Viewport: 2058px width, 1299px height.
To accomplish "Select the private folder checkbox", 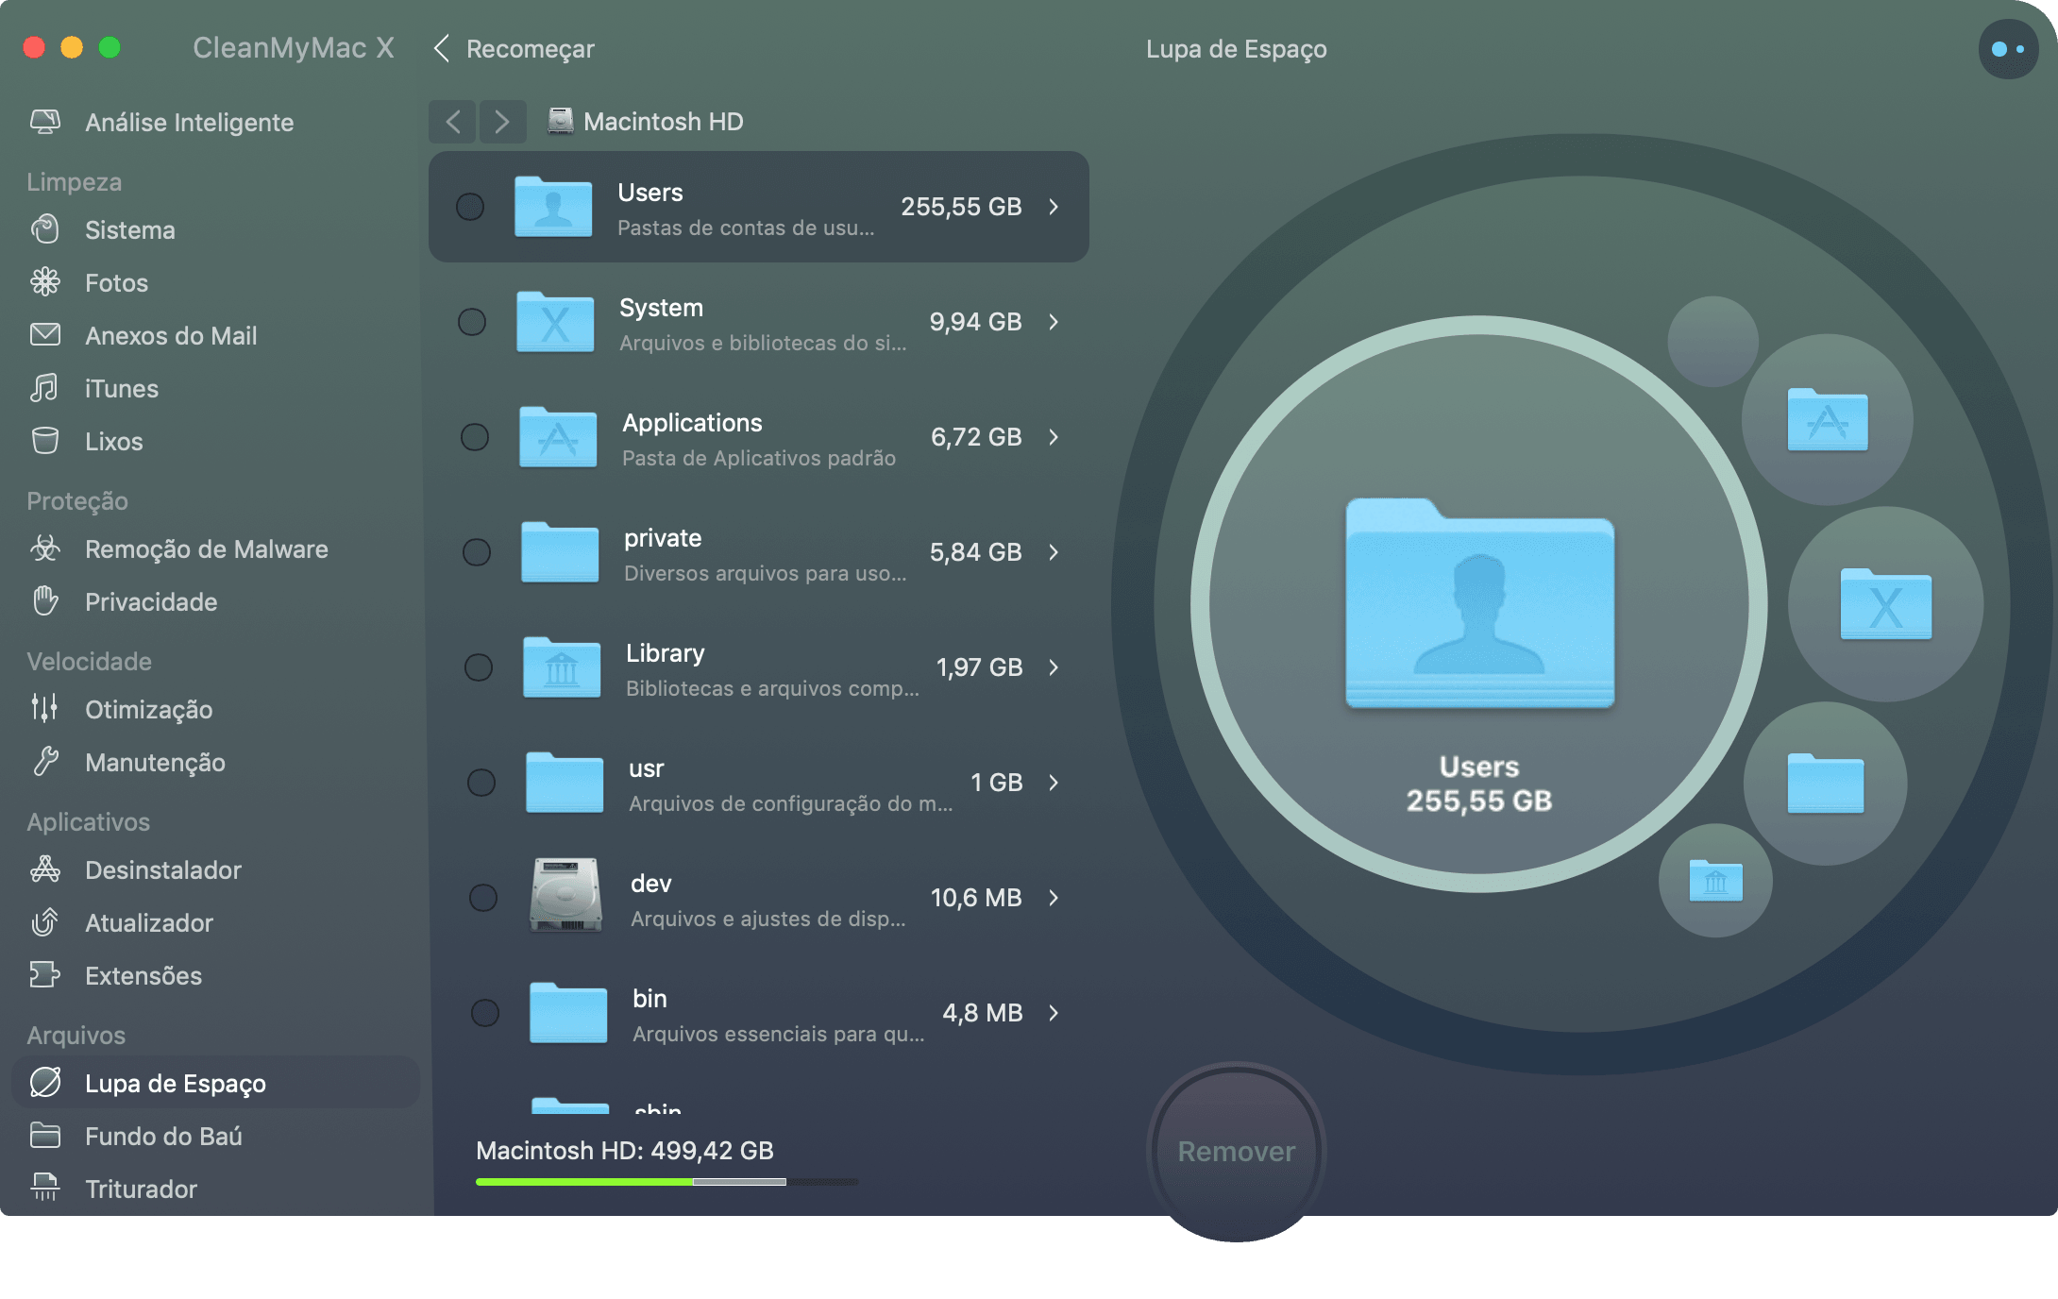I will (477, 552).
